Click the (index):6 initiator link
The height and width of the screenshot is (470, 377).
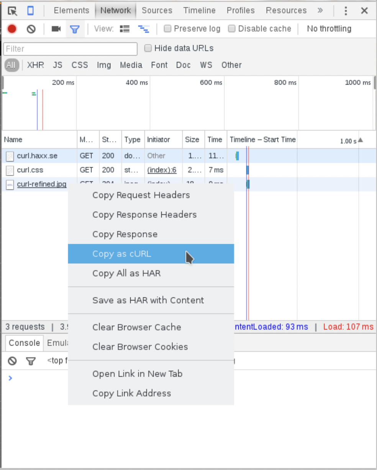tap(162, 170)
